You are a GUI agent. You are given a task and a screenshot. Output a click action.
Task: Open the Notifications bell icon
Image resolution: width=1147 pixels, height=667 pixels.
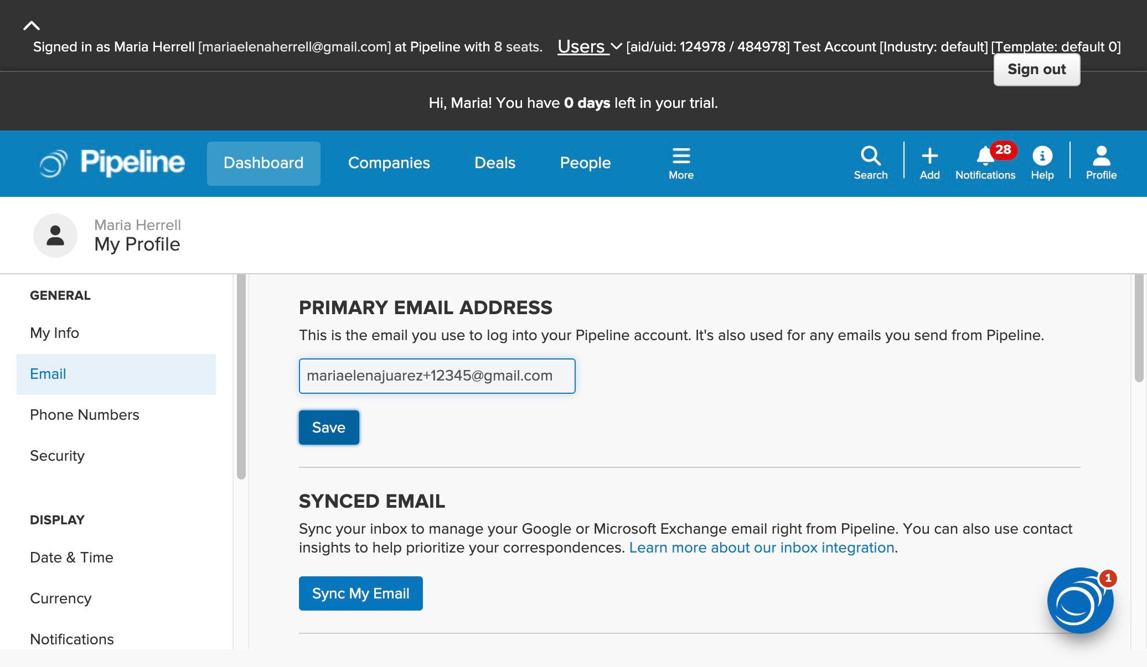coord(985,157)
